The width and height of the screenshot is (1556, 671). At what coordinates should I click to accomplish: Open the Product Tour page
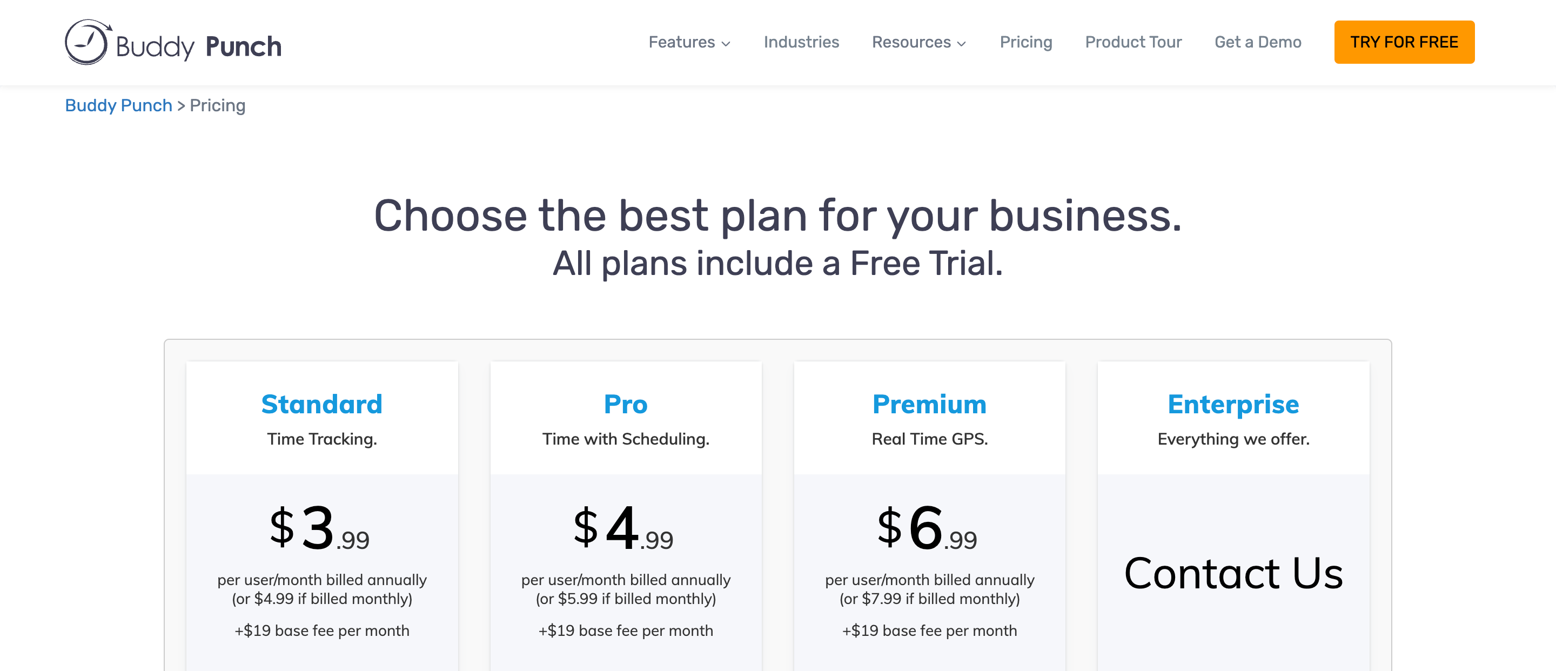coord(1133,42)
